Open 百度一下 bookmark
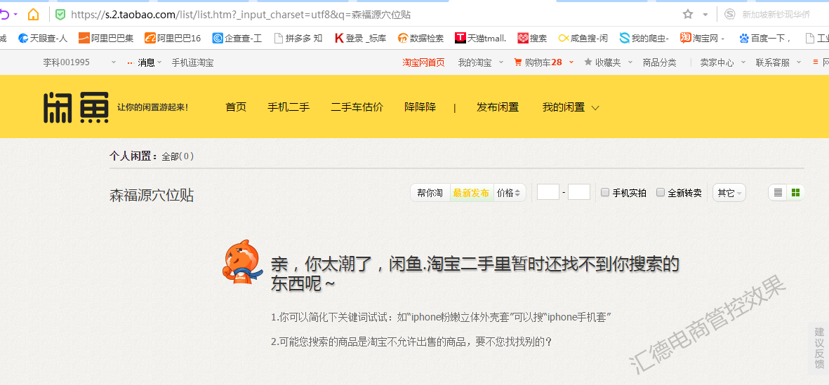The width and height of the screenshot is (829, 385). (765, 38)
